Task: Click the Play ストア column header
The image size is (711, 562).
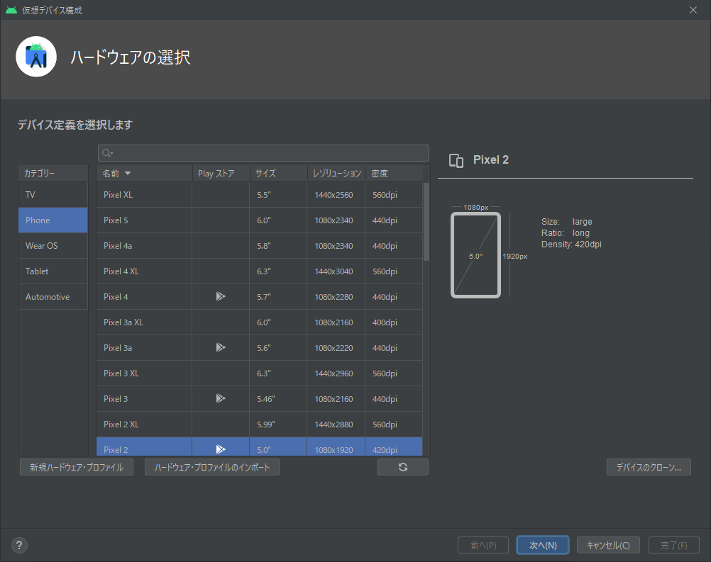Action: click(x=221, y=174)
